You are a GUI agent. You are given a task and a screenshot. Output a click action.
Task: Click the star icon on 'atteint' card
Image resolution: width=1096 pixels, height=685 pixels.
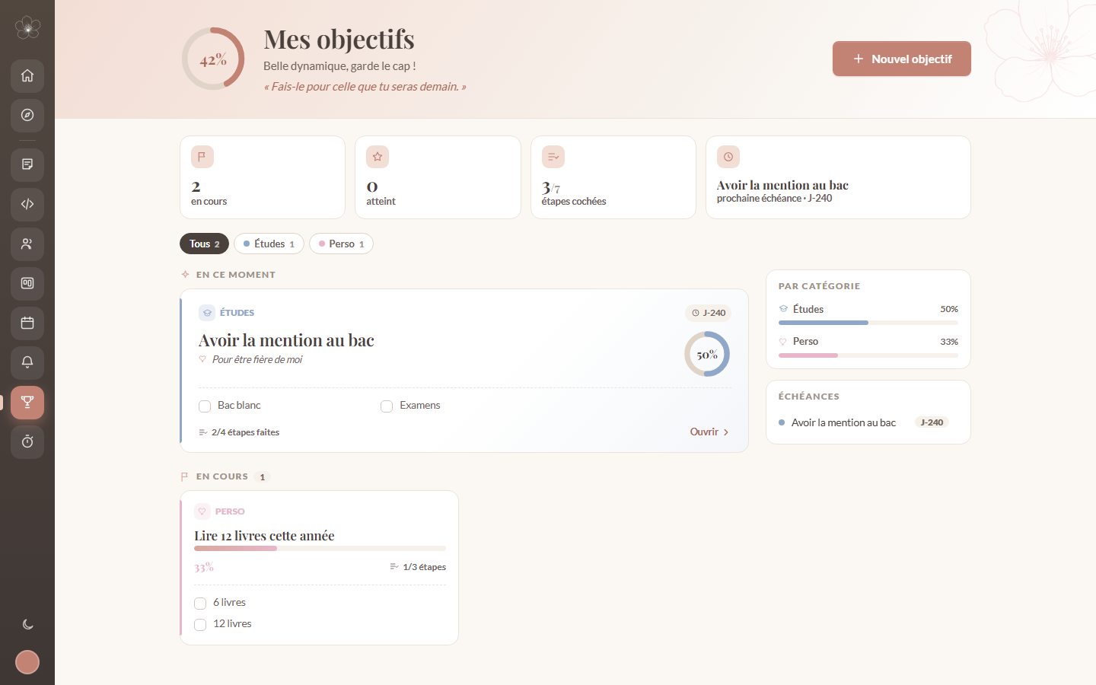[x=378, y=157]
